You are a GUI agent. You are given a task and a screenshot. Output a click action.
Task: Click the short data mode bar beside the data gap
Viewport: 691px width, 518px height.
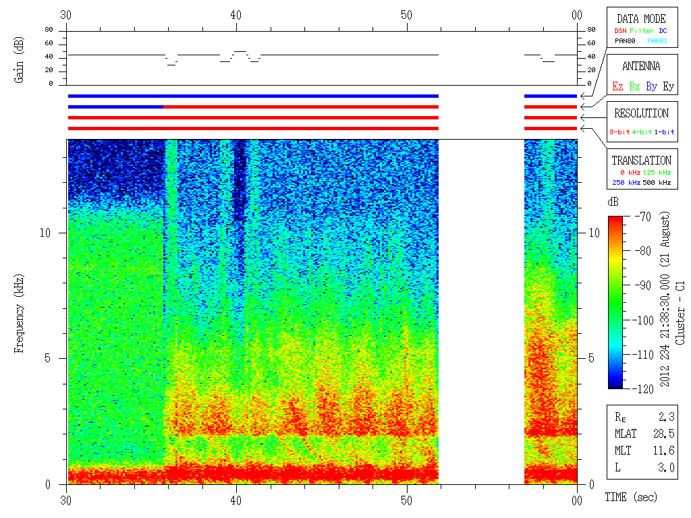[x=551, y=96]
